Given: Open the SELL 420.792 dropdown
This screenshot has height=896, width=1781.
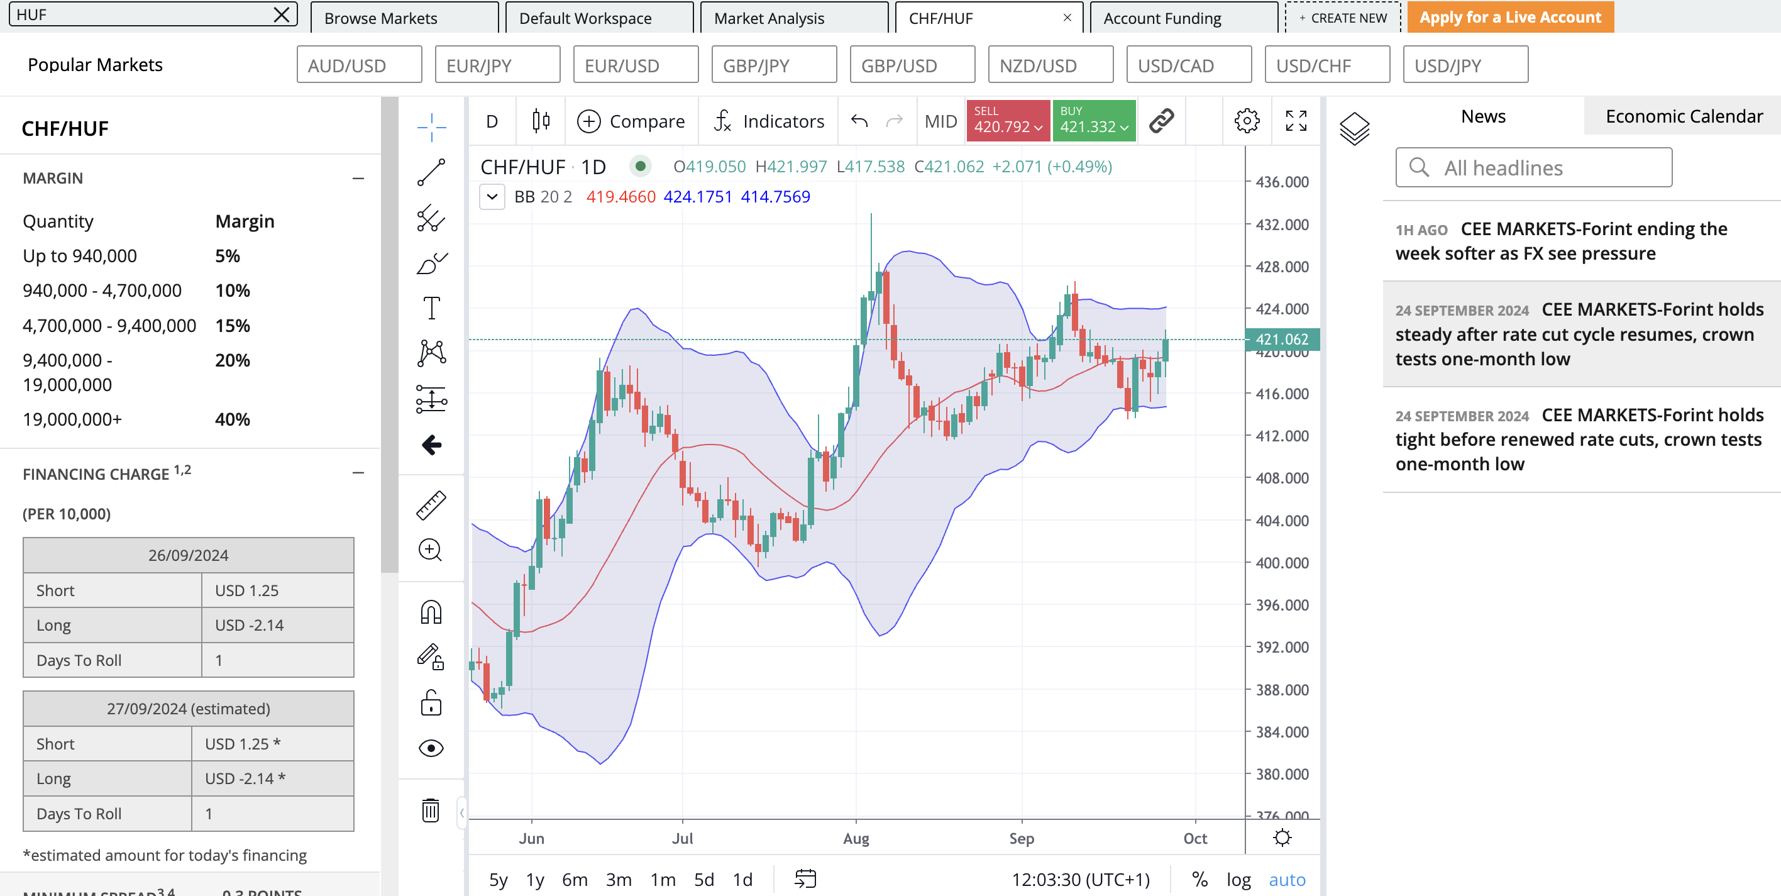Looking at the screenshot, I should (x=1008, y=121).
